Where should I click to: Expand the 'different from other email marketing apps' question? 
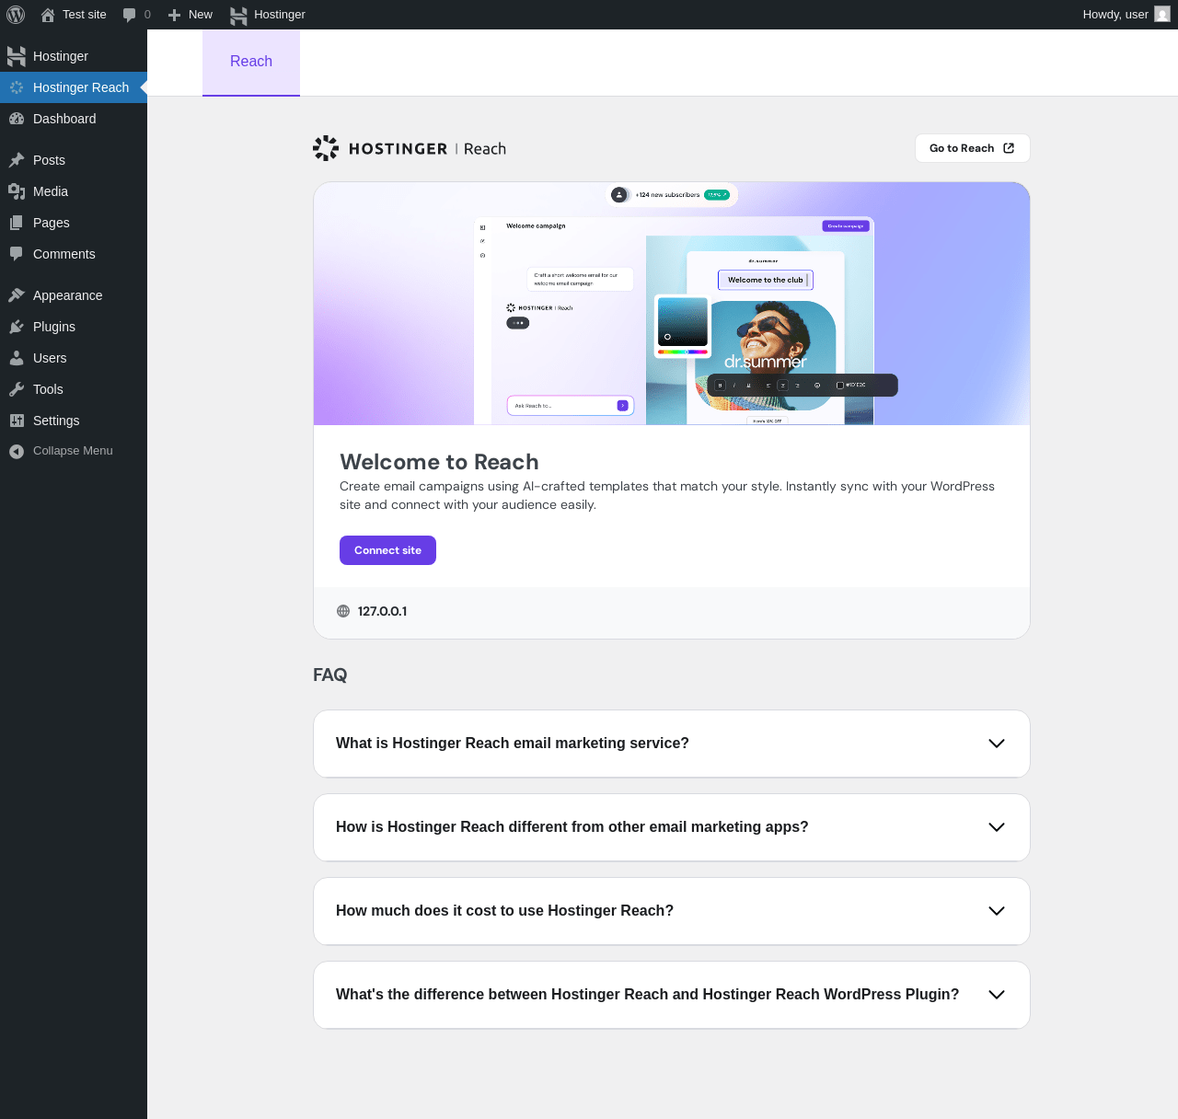pyautogui.click(x=672, y=827)
